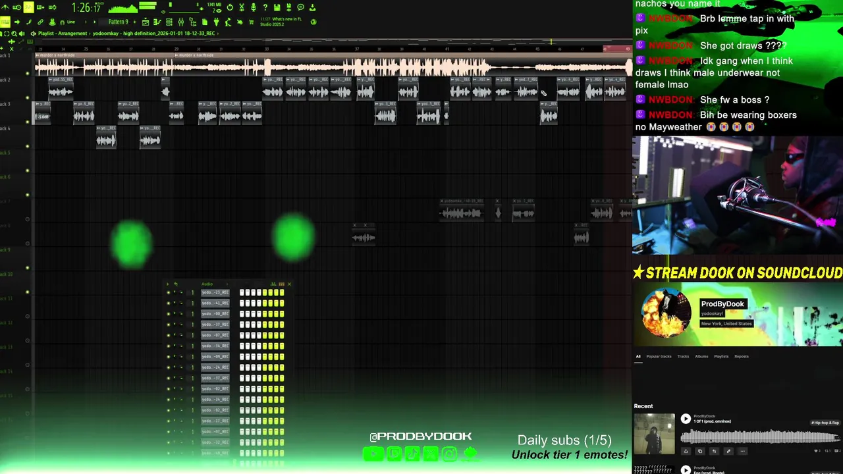Image resolution: width=843 pixels, height=474 pixels.
Task: Click the step graph editor icon in channel rack
Action: coord(273,284)
